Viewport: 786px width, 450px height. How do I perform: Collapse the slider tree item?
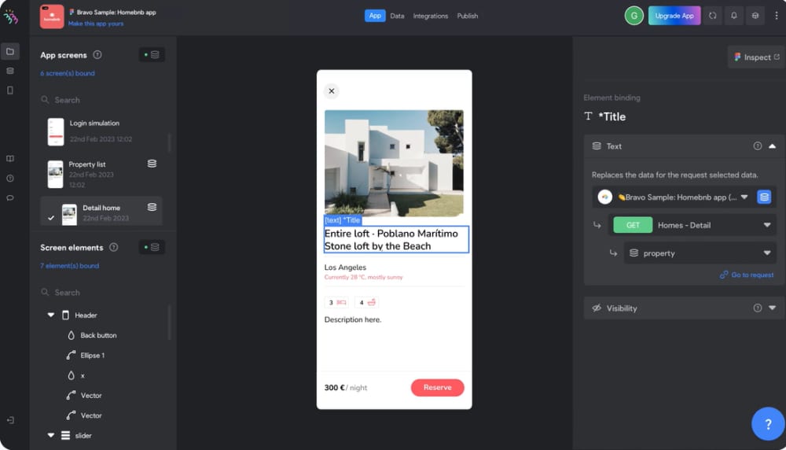[x=50, y=436]
